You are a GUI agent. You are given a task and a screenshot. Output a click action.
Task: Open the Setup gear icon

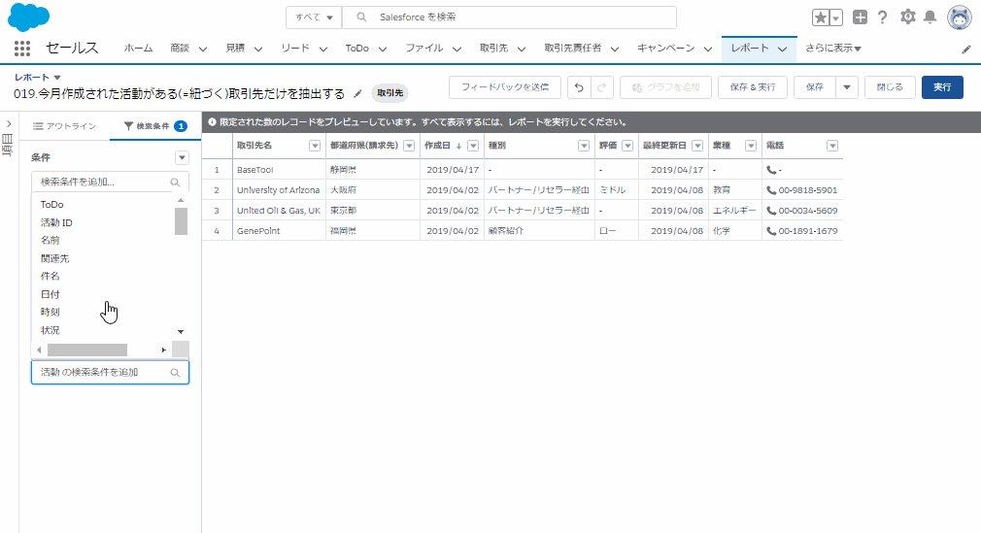tap(907, 17)
